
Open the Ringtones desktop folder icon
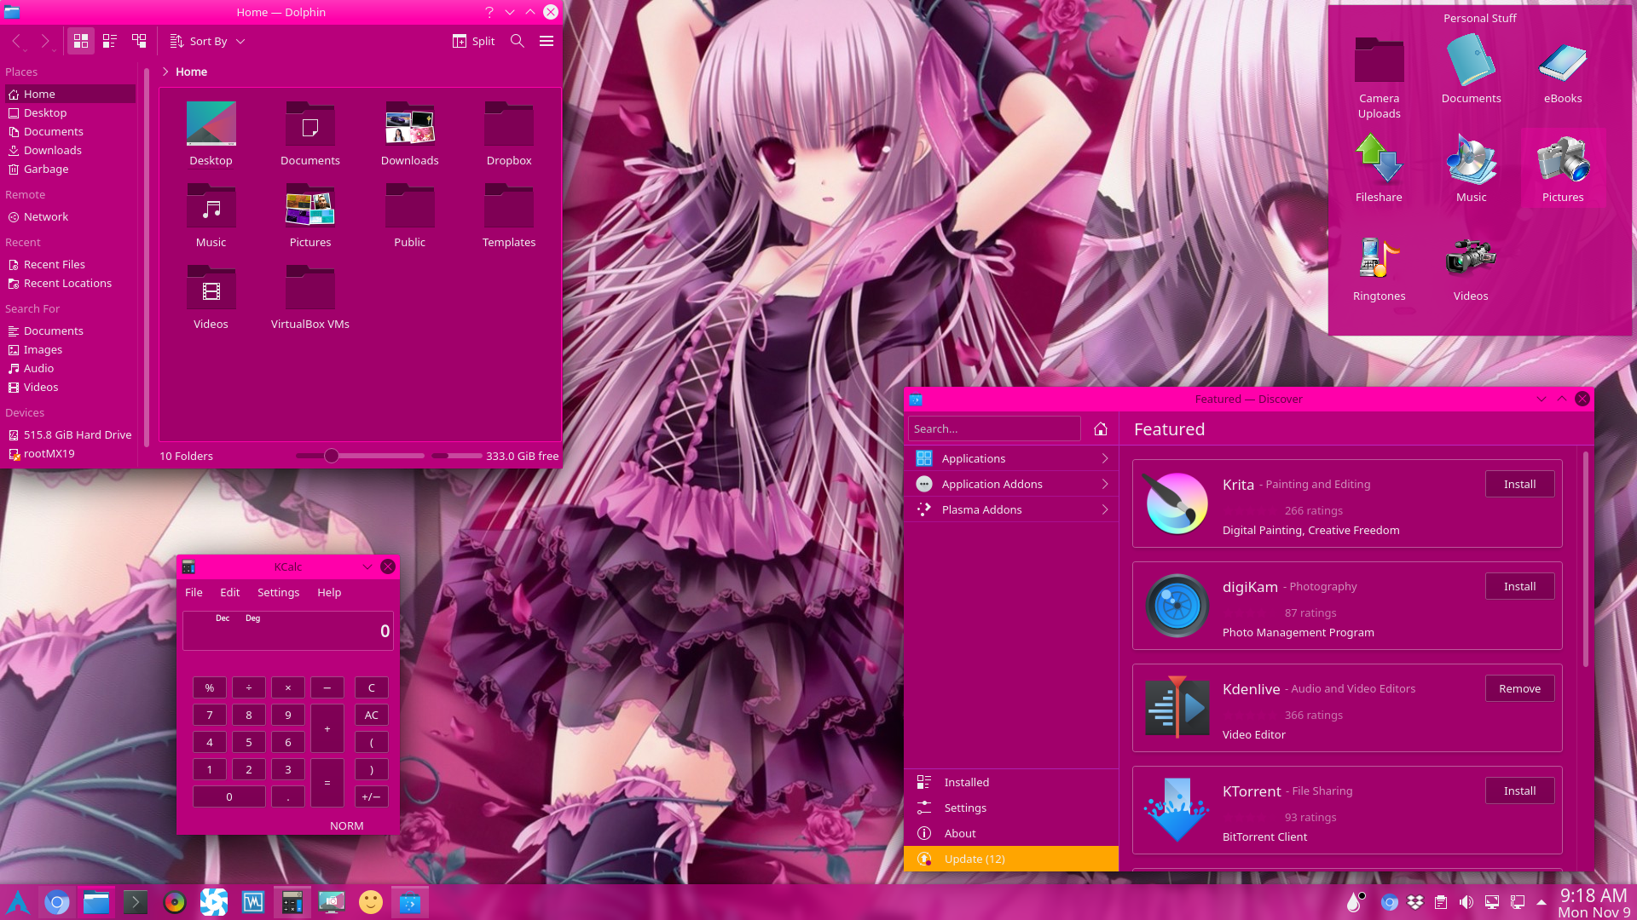pos(1379,268)
